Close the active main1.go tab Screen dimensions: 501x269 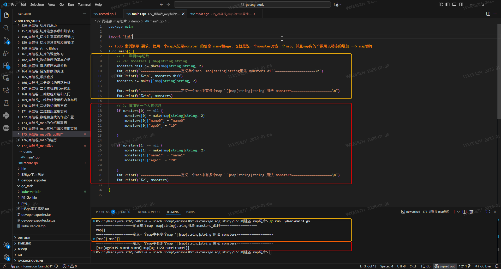[183, 14]
